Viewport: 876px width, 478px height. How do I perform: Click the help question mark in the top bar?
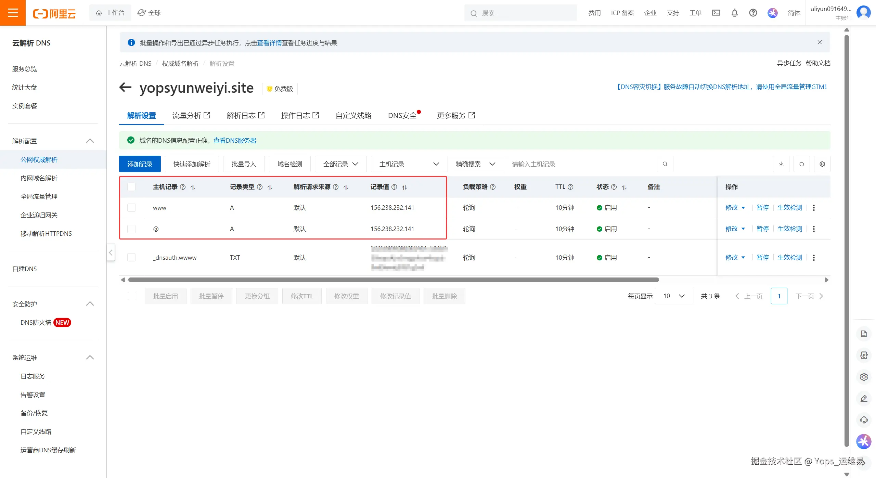(753, 13)
